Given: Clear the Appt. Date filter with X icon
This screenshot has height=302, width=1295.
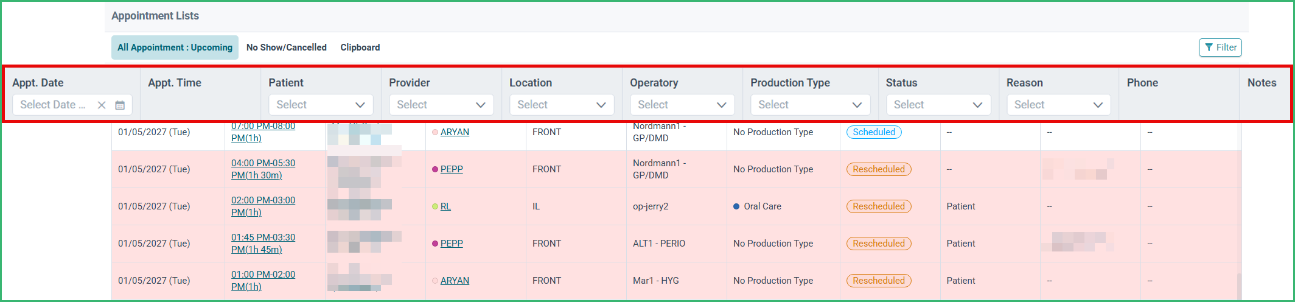Looking at the screenshot, I should [102, 105].
